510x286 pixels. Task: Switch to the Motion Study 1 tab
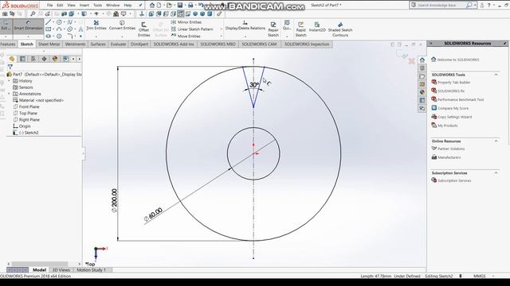point(92,270)
